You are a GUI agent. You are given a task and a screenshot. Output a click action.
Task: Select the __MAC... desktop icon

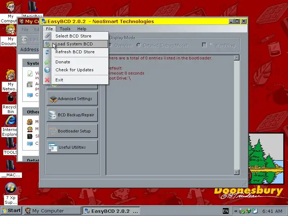tap(10, 165)
